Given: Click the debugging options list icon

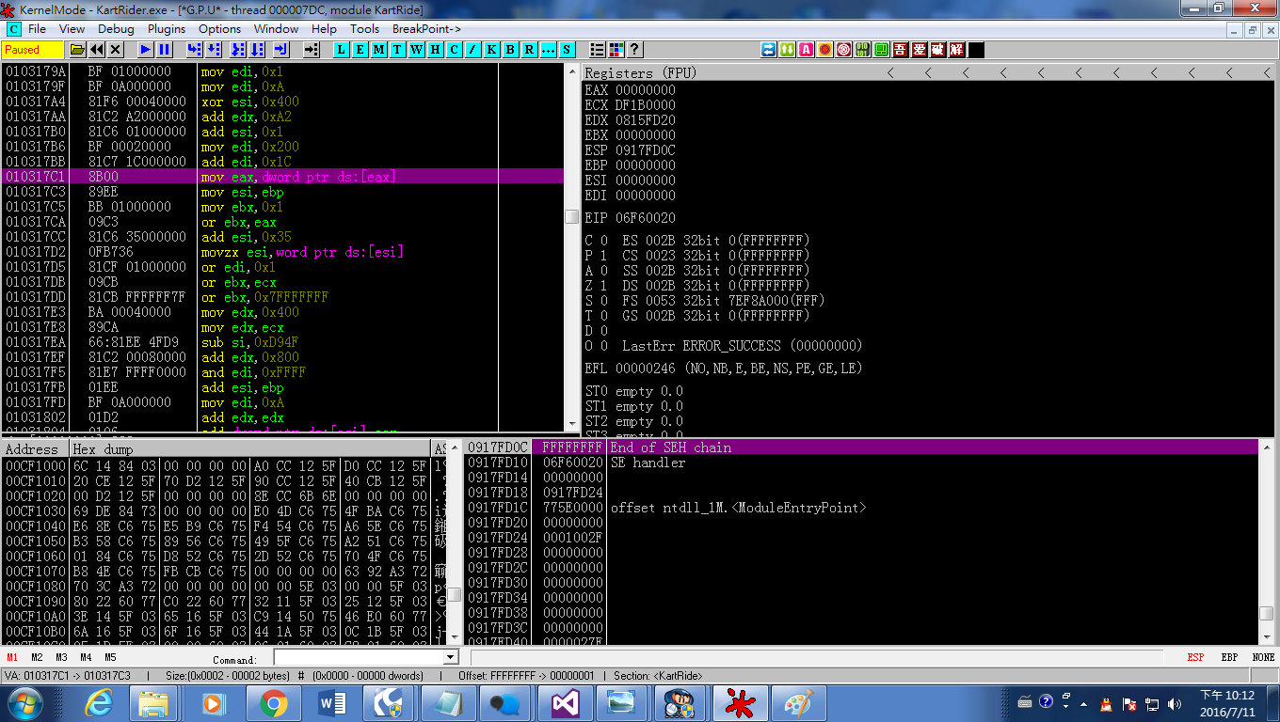Looking at the screenshot, I should pyautogui.click(x=597, y=50).
